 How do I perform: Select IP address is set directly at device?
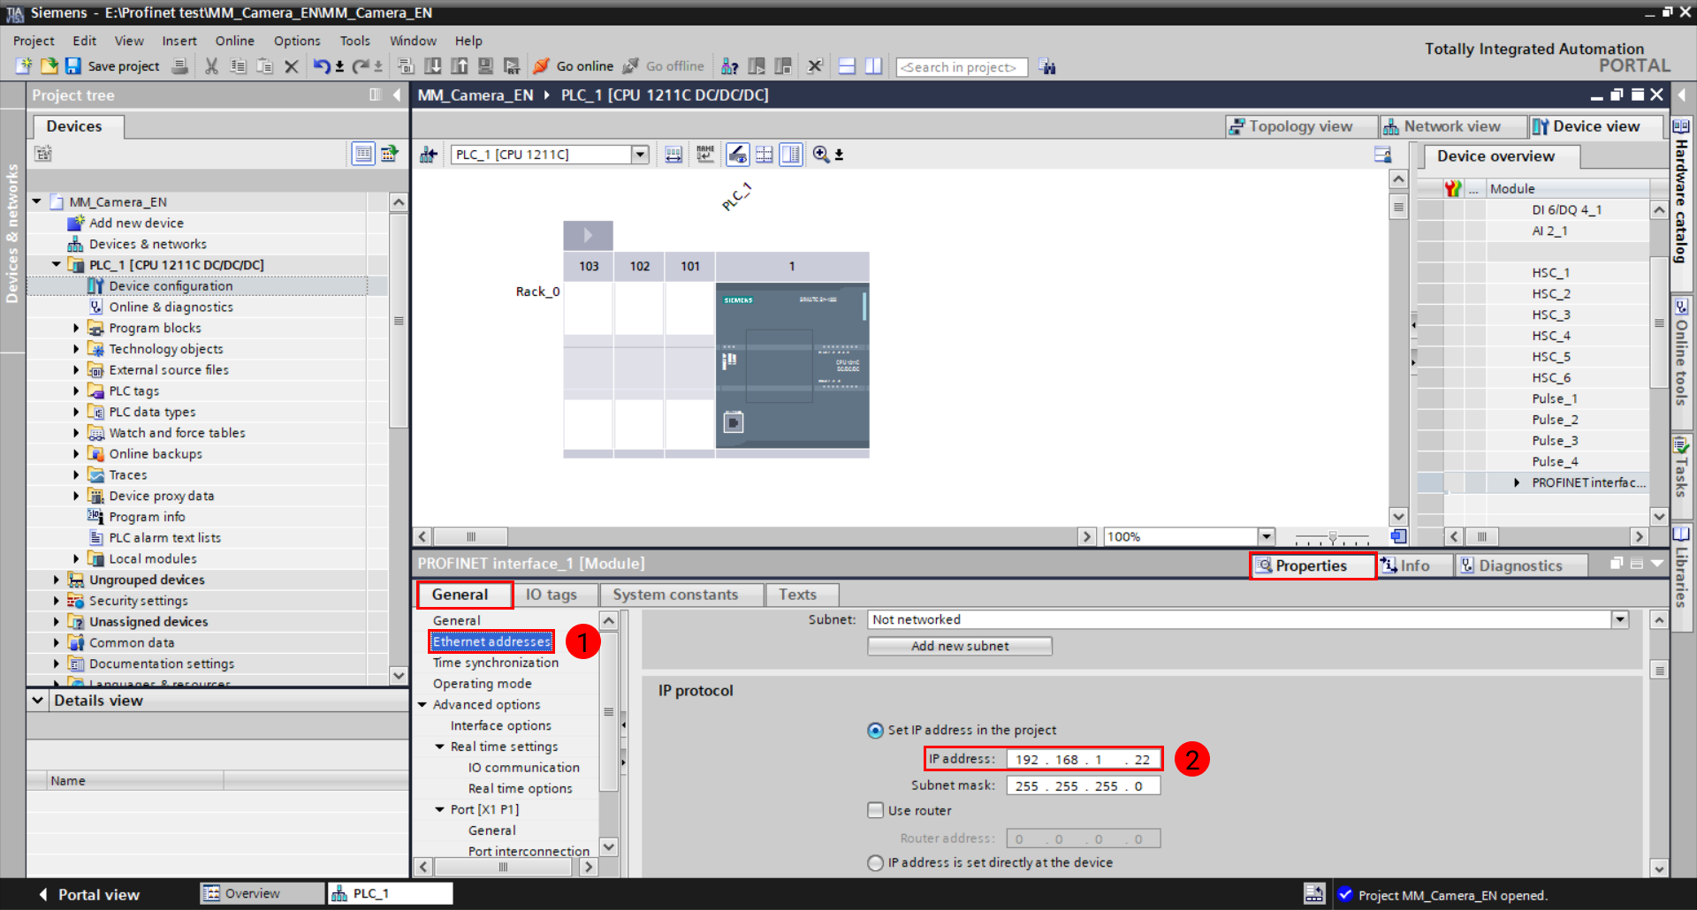point(875,862)
